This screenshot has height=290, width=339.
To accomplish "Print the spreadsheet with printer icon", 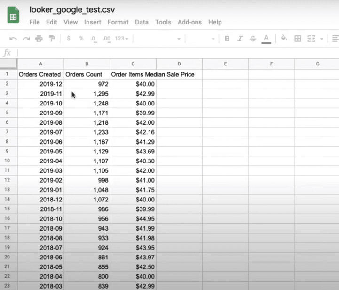I will pyautogui.click(x=39, y=39).
